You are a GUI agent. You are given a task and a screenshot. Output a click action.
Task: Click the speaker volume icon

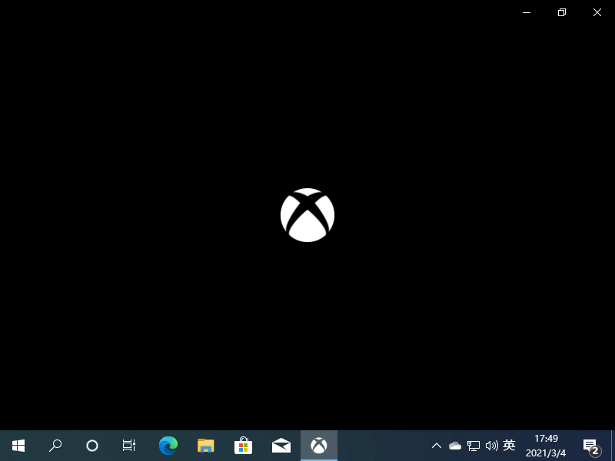point(492,446)
